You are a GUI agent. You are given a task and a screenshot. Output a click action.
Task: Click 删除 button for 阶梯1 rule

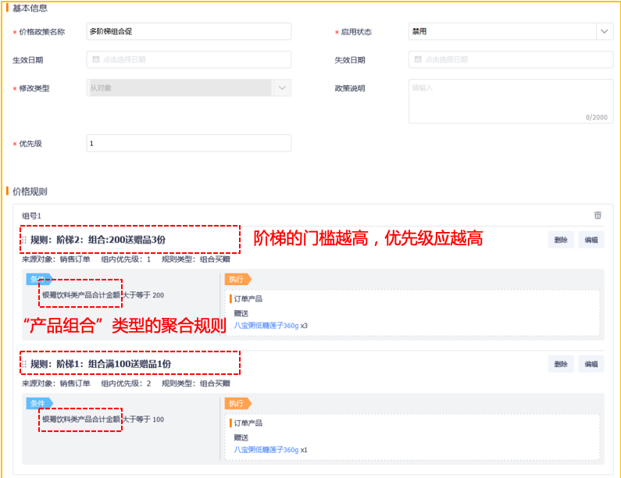coord(561,364)
